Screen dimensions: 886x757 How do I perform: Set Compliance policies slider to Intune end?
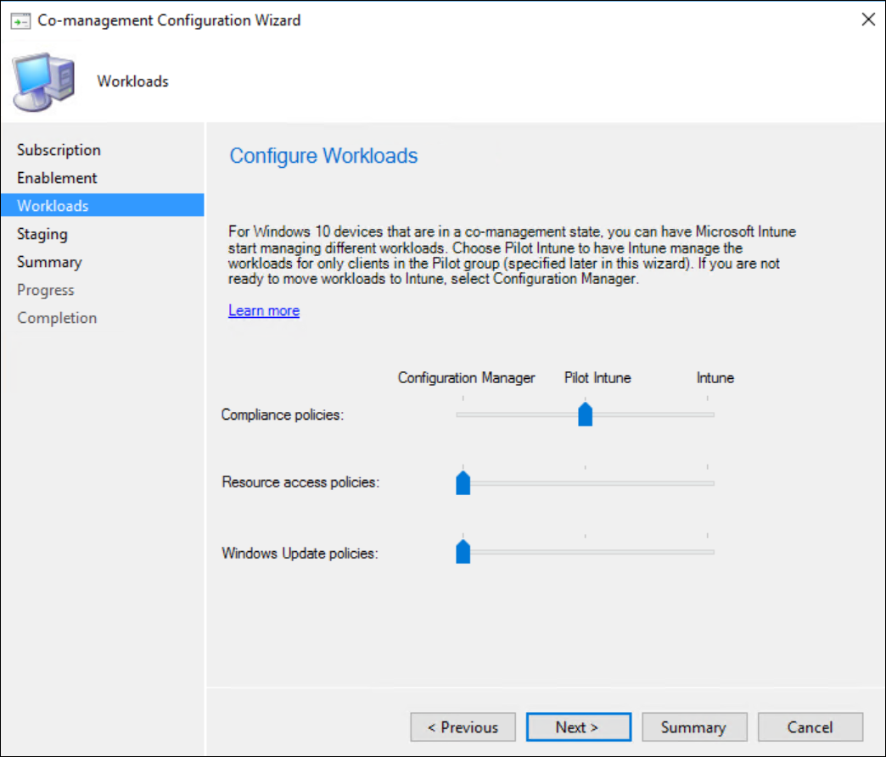pos(708,415)
